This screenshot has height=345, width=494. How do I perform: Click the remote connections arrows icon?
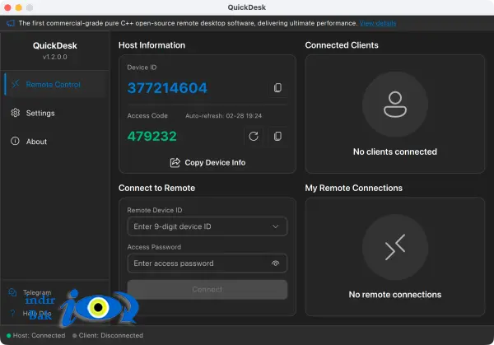(395, 247)
